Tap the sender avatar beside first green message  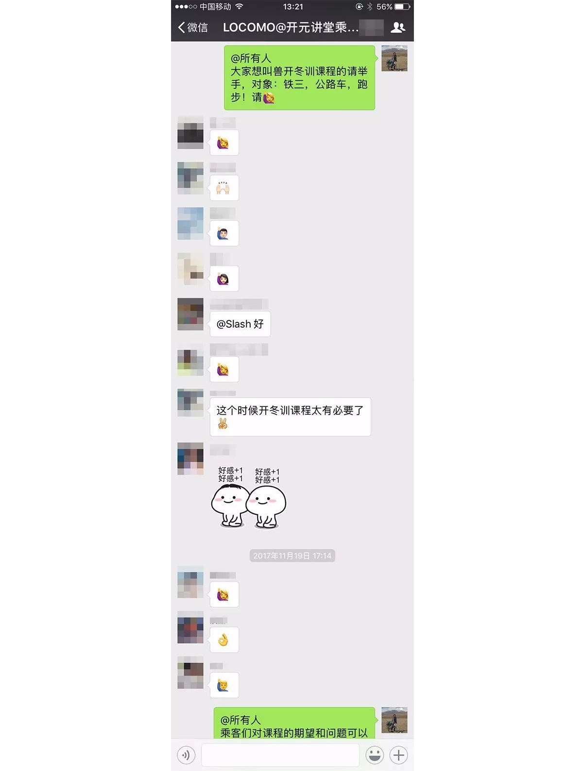coord(394,58)
